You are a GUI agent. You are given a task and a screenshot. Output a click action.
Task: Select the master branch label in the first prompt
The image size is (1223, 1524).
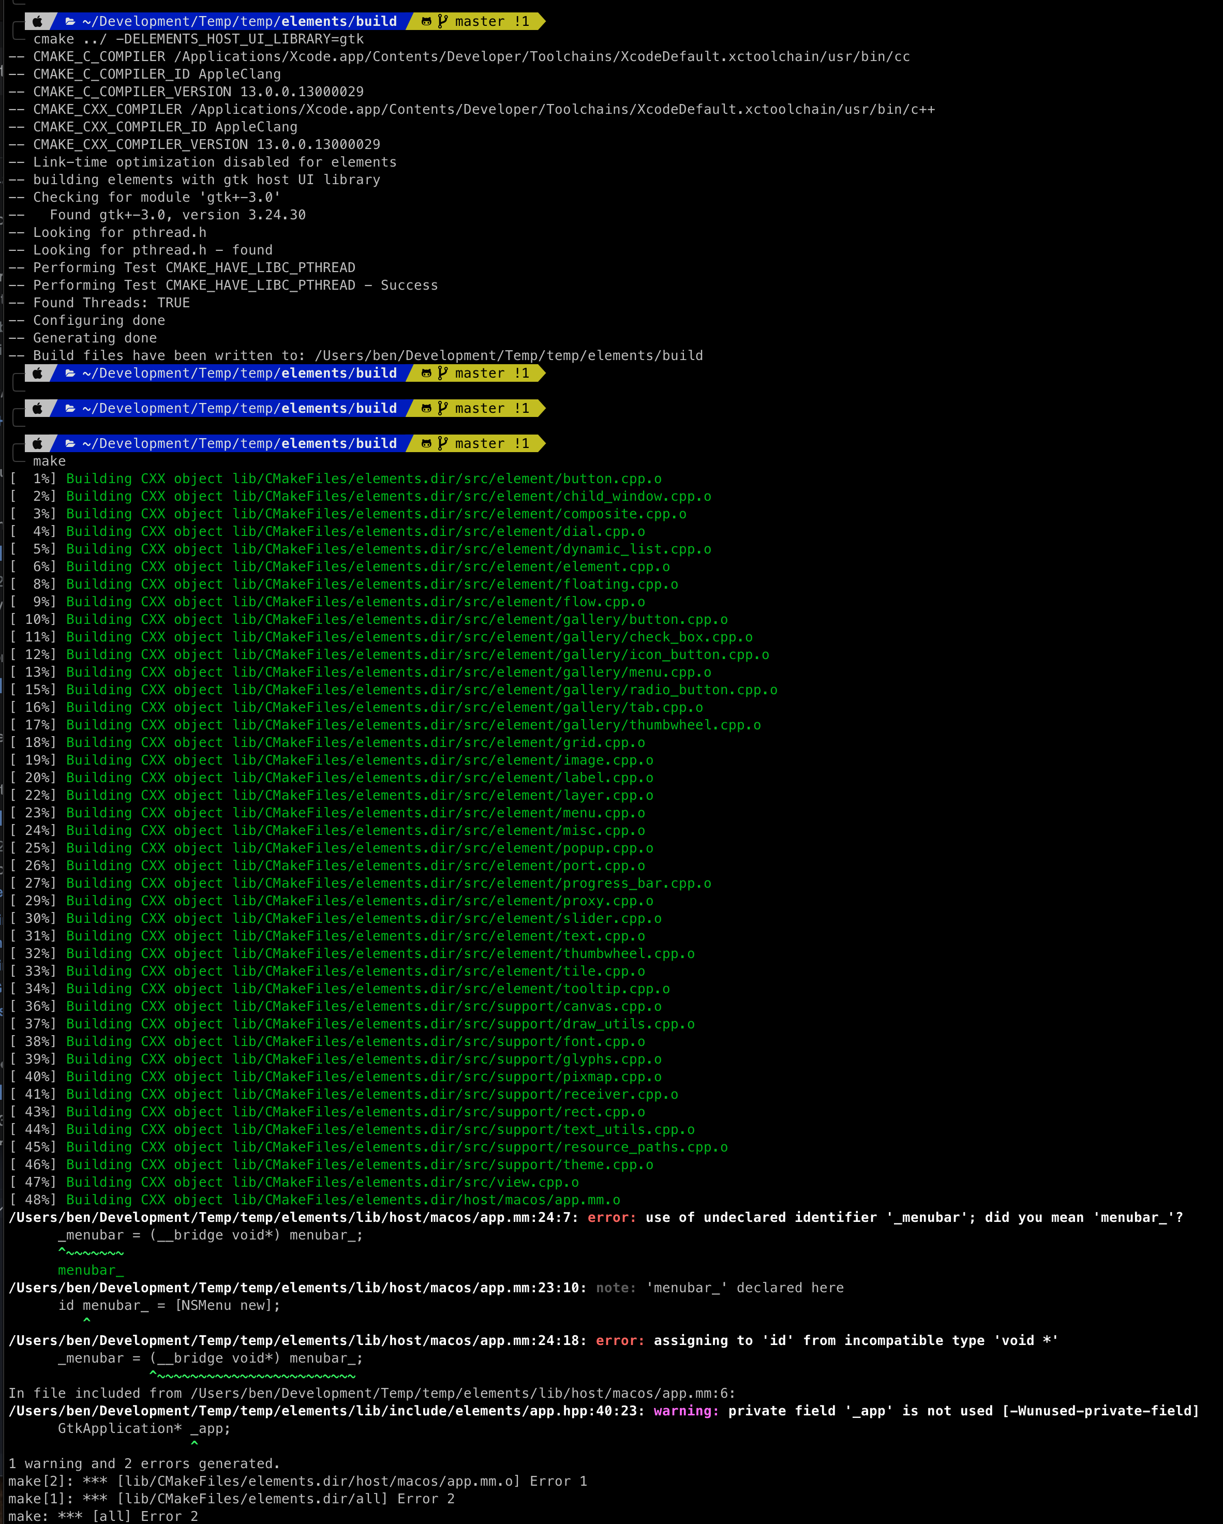coord(479,21)
